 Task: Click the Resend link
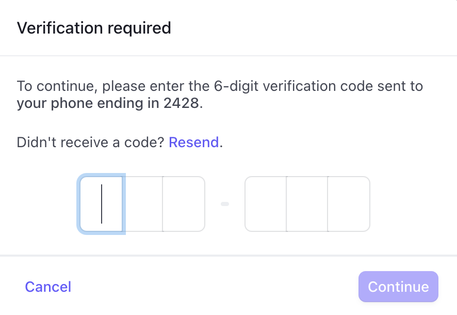point(194,142)
